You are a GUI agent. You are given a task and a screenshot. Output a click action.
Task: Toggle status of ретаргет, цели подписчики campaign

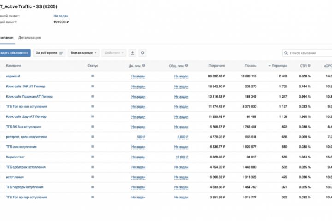[x=92, y=137]
